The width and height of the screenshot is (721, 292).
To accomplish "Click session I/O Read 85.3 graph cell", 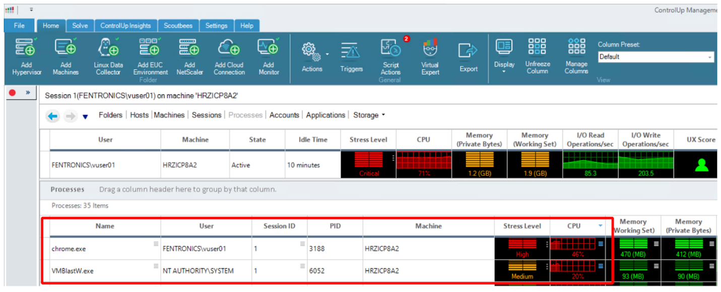I will pyautogui.click(x=590, y=165).
